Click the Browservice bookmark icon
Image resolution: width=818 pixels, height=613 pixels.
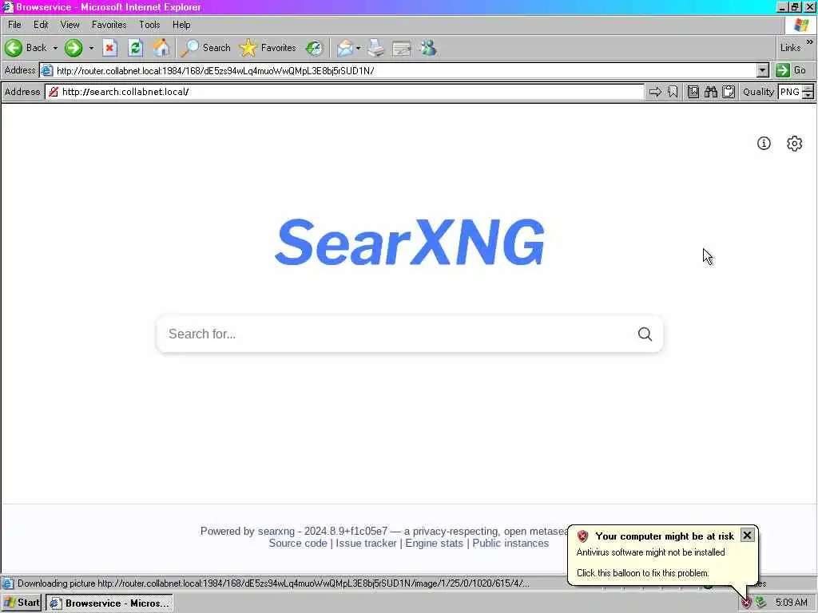pyautogui.click(x=673, y=93)
